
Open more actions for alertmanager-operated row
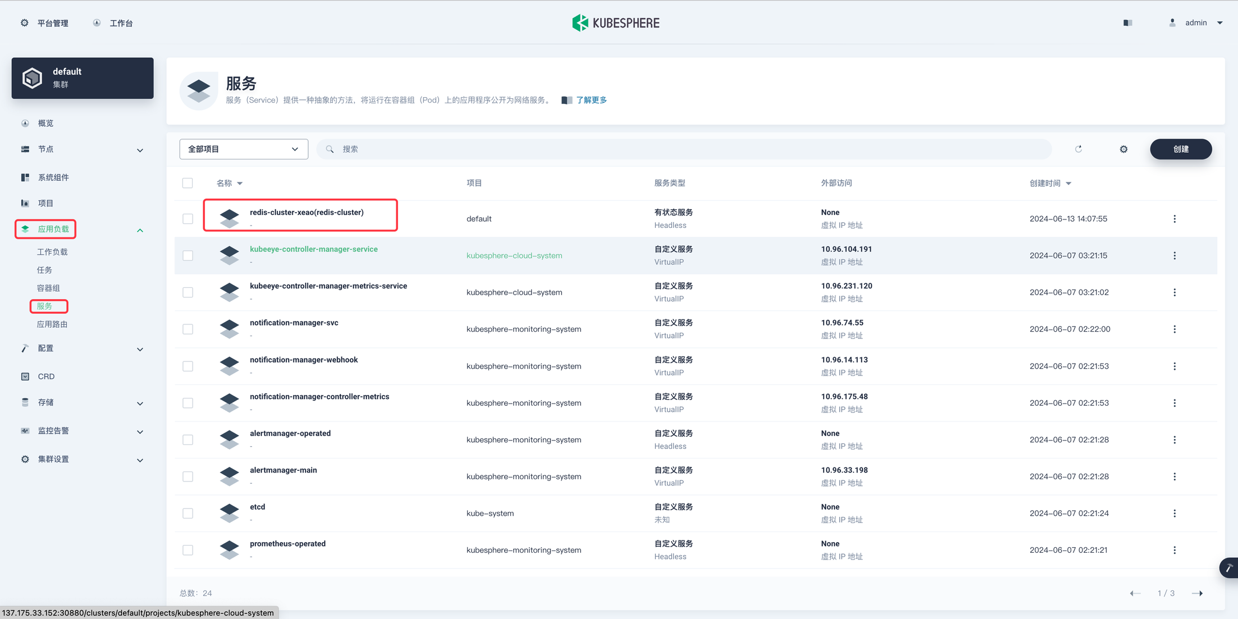pos(1175,440)
